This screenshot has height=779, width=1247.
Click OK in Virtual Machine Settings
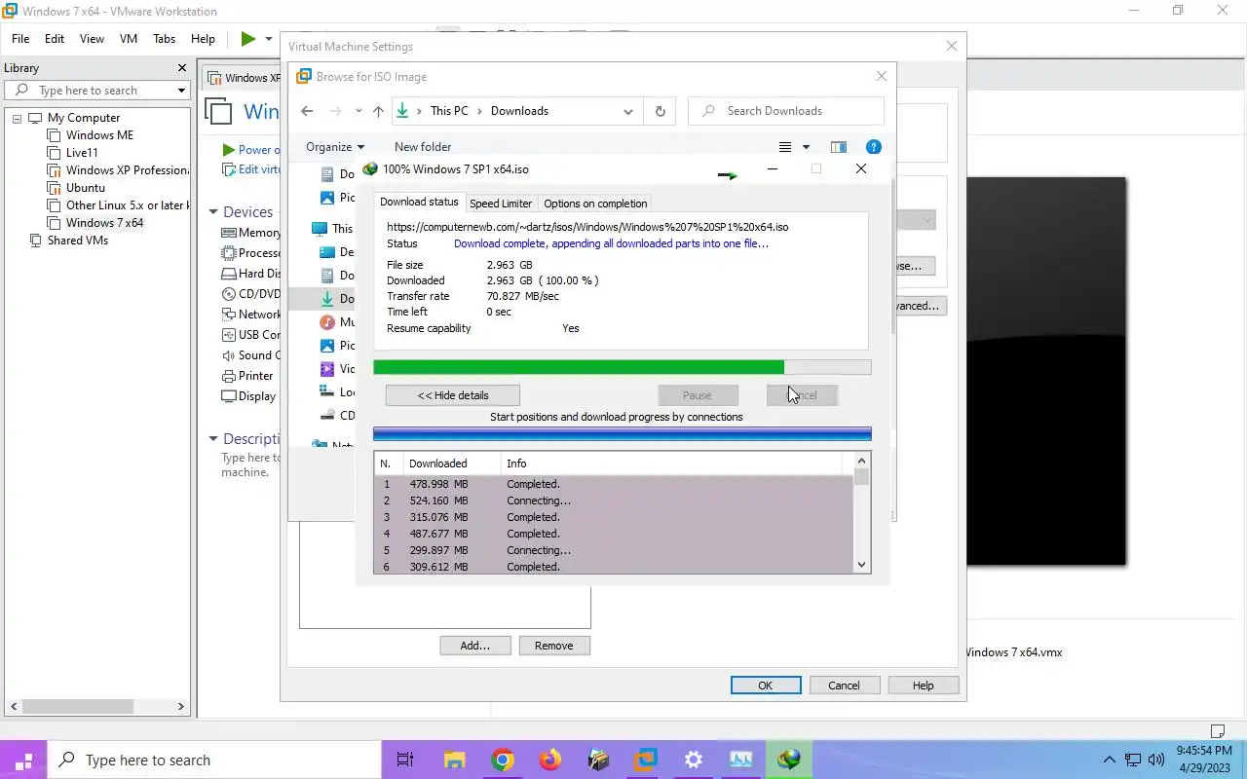click(766, 686)
